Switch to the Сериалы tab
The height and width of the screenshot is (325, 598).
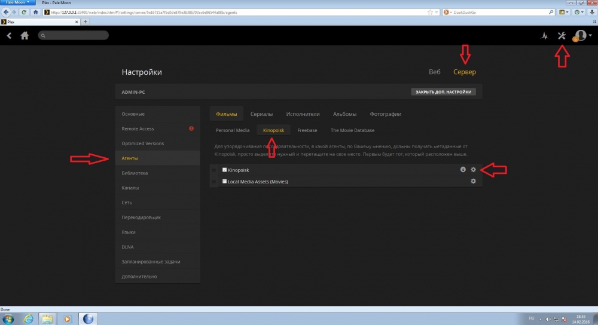[261, 114]
